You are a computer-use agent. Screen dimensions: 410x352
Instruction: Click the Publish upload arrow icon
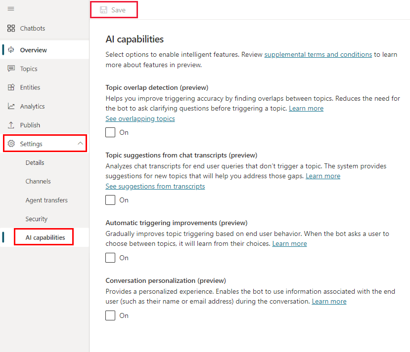point(11,125)
